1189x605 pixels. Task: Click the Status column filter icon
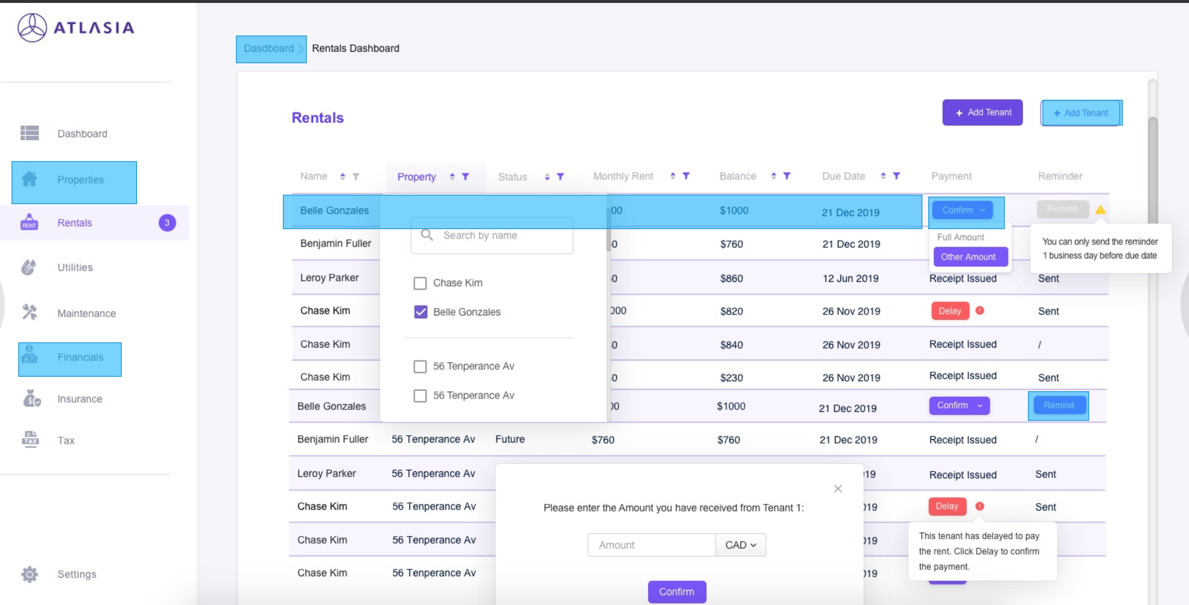point(560,177)
